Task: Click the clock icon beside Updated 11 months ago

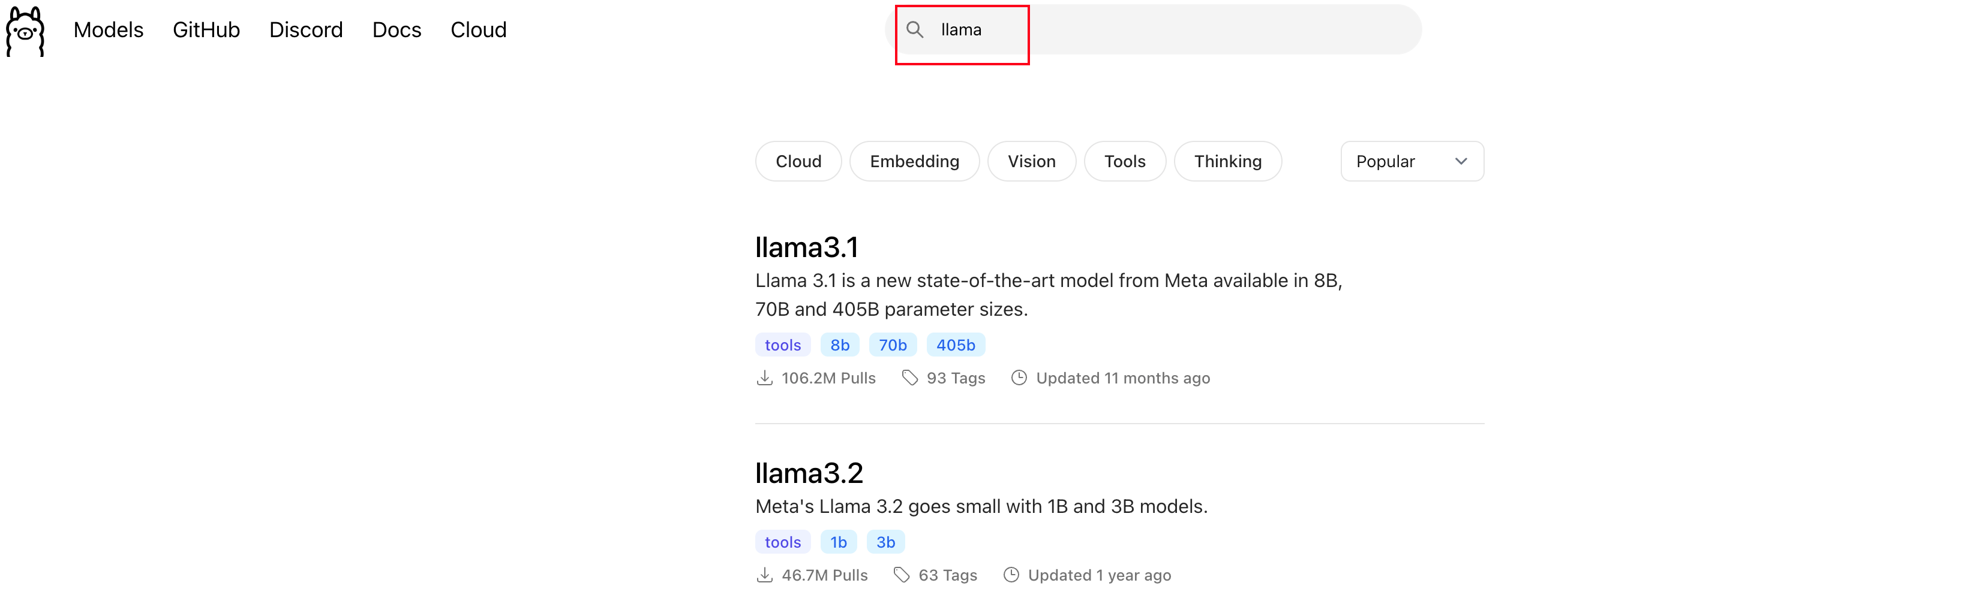Action: tap(1019, 378)
